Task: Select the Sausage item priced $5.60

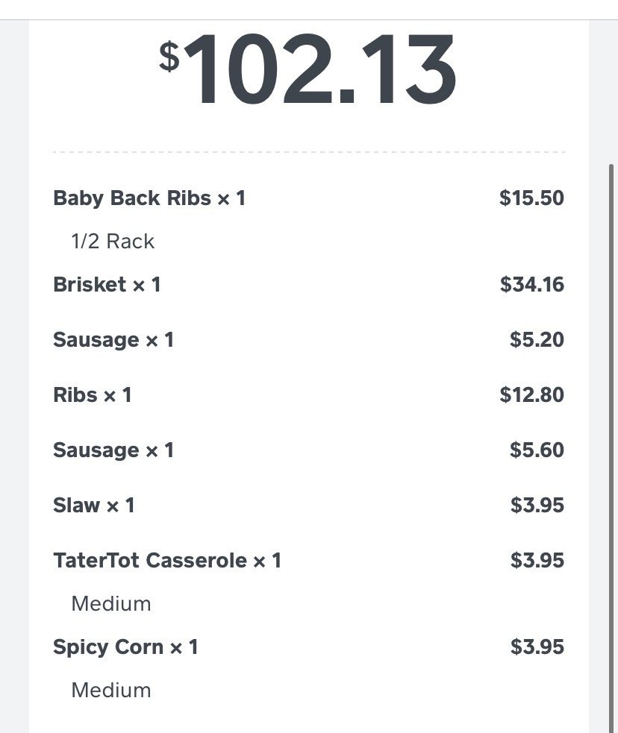Action: click(x=113, y=450)
